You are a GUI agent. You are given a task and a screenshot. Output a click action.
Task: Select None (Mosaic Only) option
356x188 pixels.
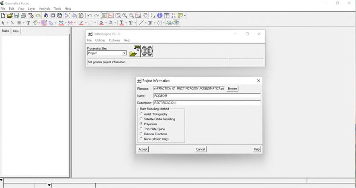click(x=141, y=139)
